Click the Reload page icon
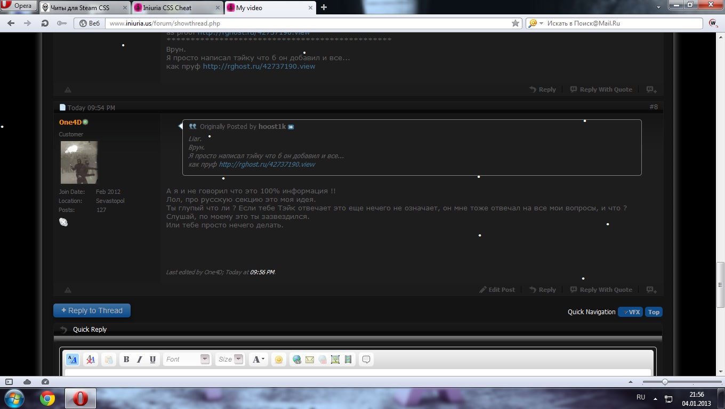 click(45, 23)
